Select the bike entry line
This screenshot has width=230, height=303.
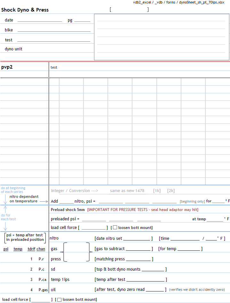[x=54, y=30]
